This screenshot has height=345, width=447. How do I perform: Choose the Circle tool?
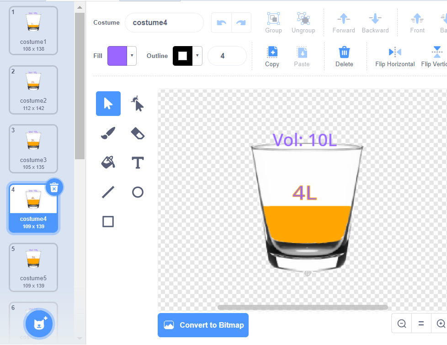pyautogui.click(x=138, y=192)
